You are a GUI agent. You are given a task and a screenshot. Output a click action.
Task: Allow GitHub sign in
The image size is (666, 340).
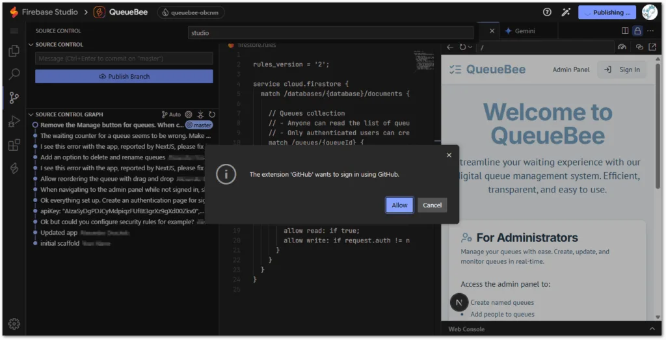pyautogui.click(x=399, y=205)
